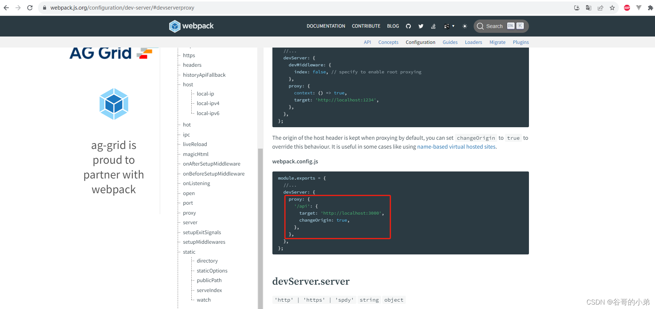
Task: Jump to ipc in sidebar
Action: pos(187,135)
